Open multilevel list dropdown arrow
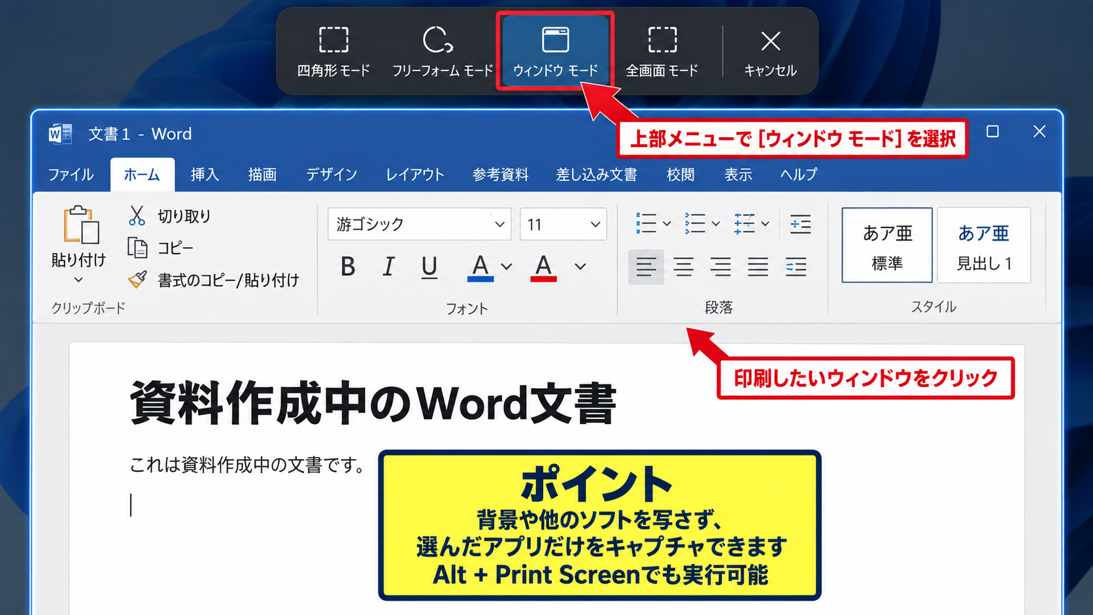This screenshot has height=615, width=1093. point(765,224)
